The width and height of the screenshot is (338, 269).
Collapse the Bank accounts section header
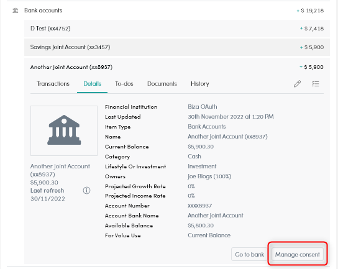pos(168,11)
